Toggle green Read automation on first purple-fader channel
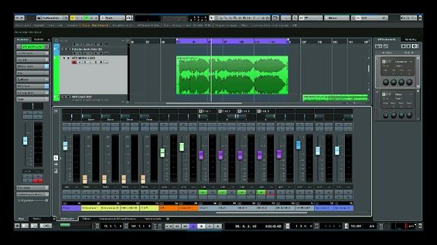This screenshot has height=245, width=437. [203, 192]
